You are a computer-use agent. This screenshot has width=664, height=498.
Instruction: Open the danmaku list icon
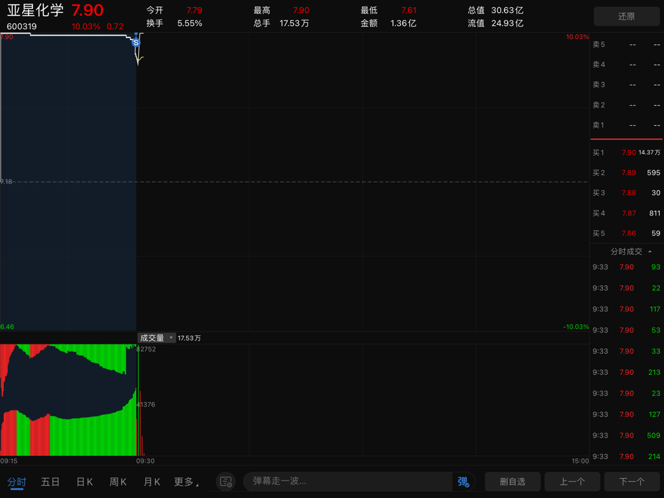[226, 482]
